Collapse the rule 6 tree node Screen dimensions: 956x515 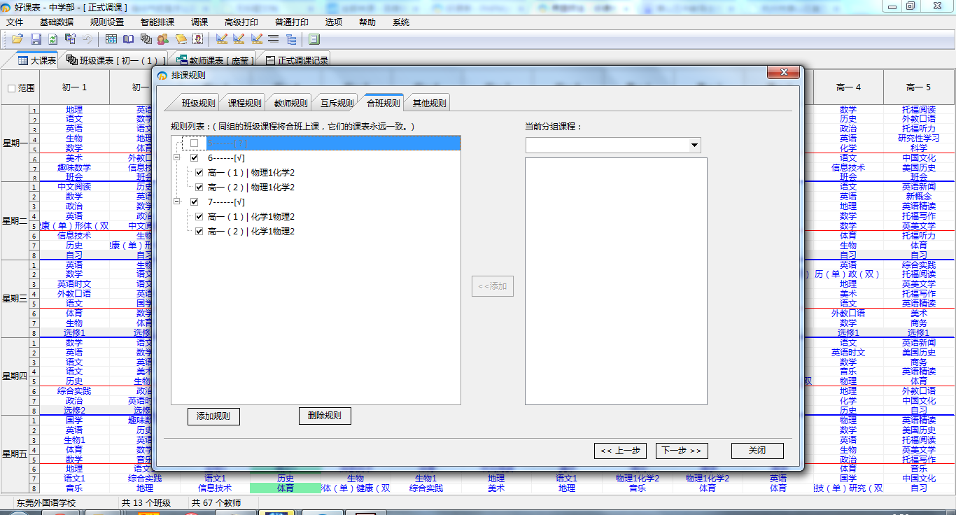(x=176, y=157)
